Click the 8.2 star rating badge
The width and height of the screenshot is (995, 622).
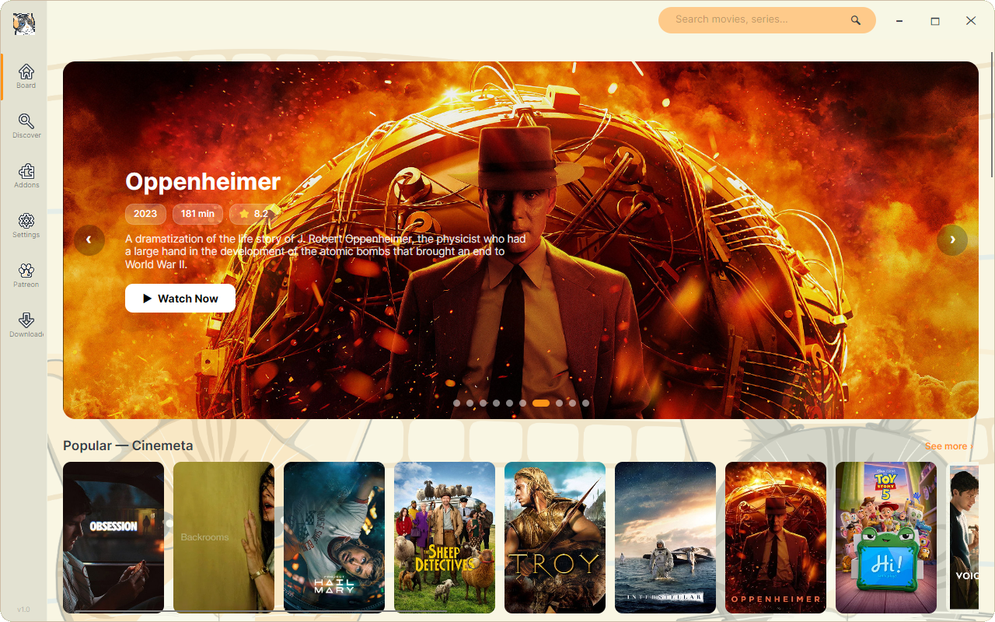[x=253, y=214]
